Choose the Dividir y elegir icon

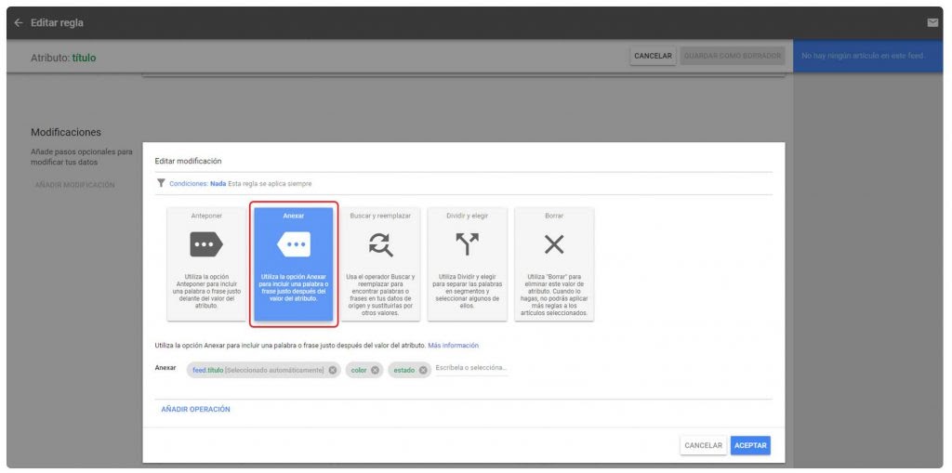coord(468,244)
